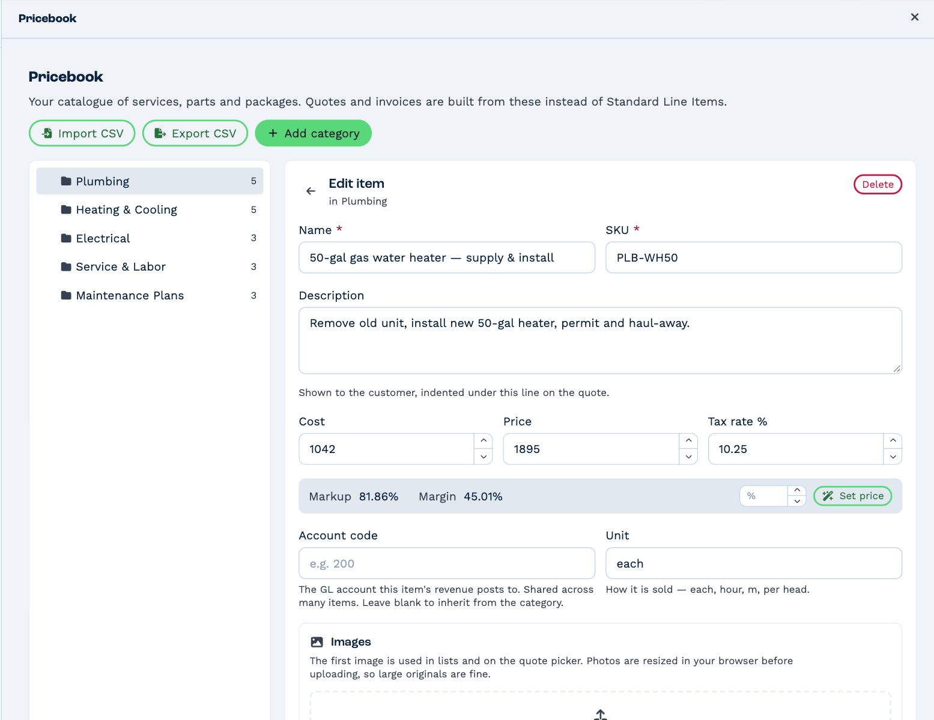The width and height of the screenshot is (934, 720).
Task: Focus the Name input field
Action: point(447,257)
